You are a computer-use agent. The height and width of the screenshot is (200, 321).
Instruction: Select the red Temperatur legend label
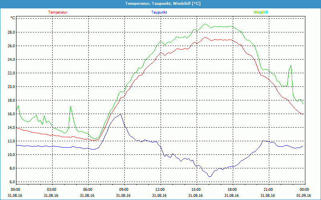pyautogui.click(x=58, y=12)
